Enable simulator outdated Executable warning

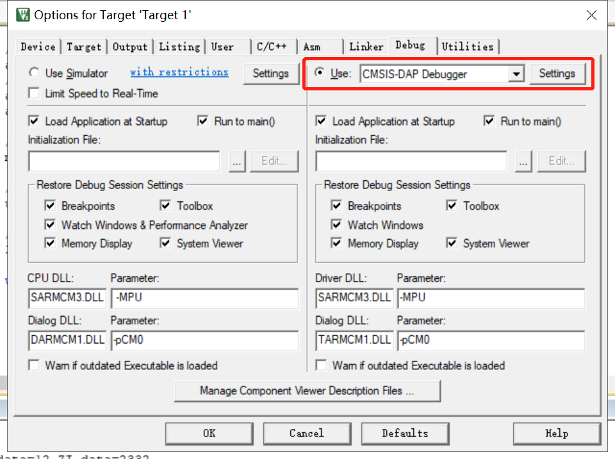pyautogui.click(x=34, y=365)
